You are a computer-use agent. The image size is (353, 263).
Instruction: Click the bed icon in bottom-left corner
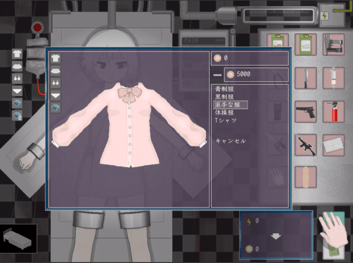18,239
